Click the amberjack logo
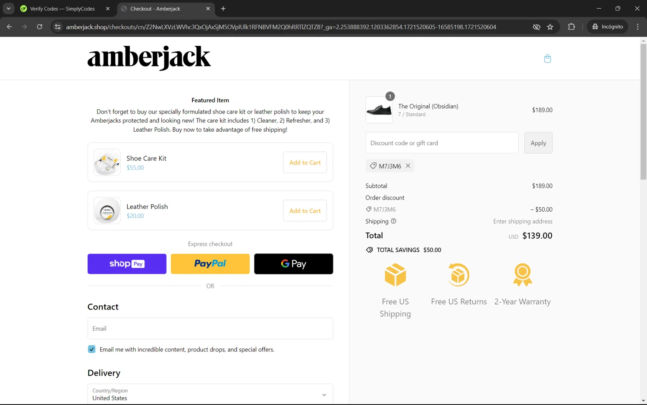 tap(149, 58)
